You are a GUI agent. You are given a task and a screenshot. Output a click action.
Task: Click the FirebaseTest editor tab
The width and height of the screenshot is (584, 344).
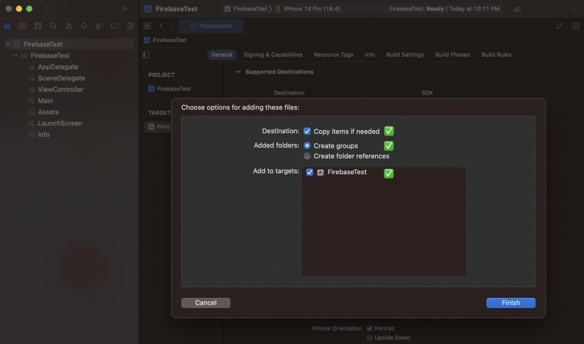tap(211, 26)
